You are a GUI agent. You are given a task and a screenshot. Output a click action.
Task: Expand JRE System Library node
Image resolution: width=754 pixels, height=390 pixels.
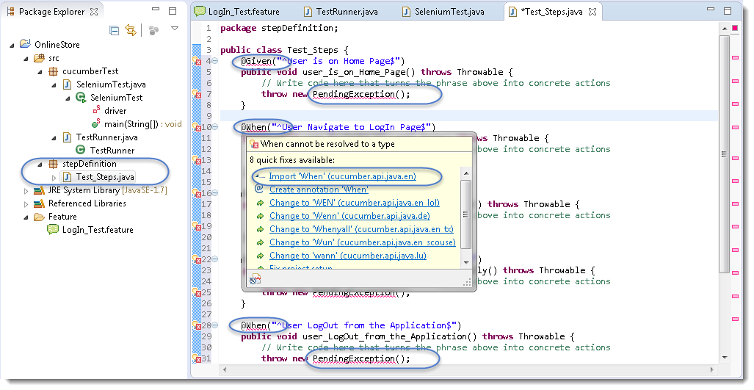pyautogui.click(x=26, y=191)
